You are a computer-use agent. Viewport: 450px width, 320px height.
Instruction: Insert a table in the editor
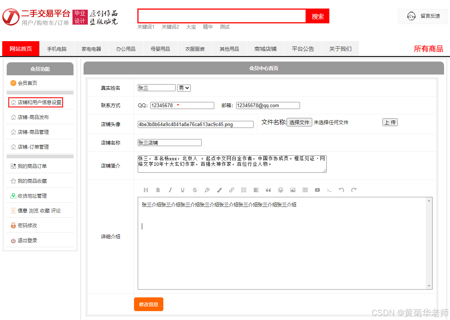tap(305, 190)
